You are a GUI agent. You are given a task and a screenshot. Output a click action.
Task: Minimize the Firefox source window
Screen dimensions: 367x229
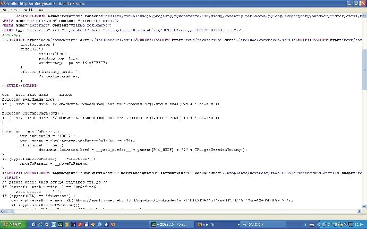click(x=349, y=3)
